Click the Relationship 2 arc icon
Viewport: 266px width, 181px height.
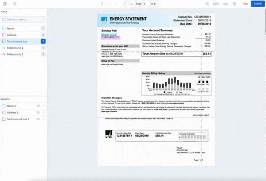[4, 54]
